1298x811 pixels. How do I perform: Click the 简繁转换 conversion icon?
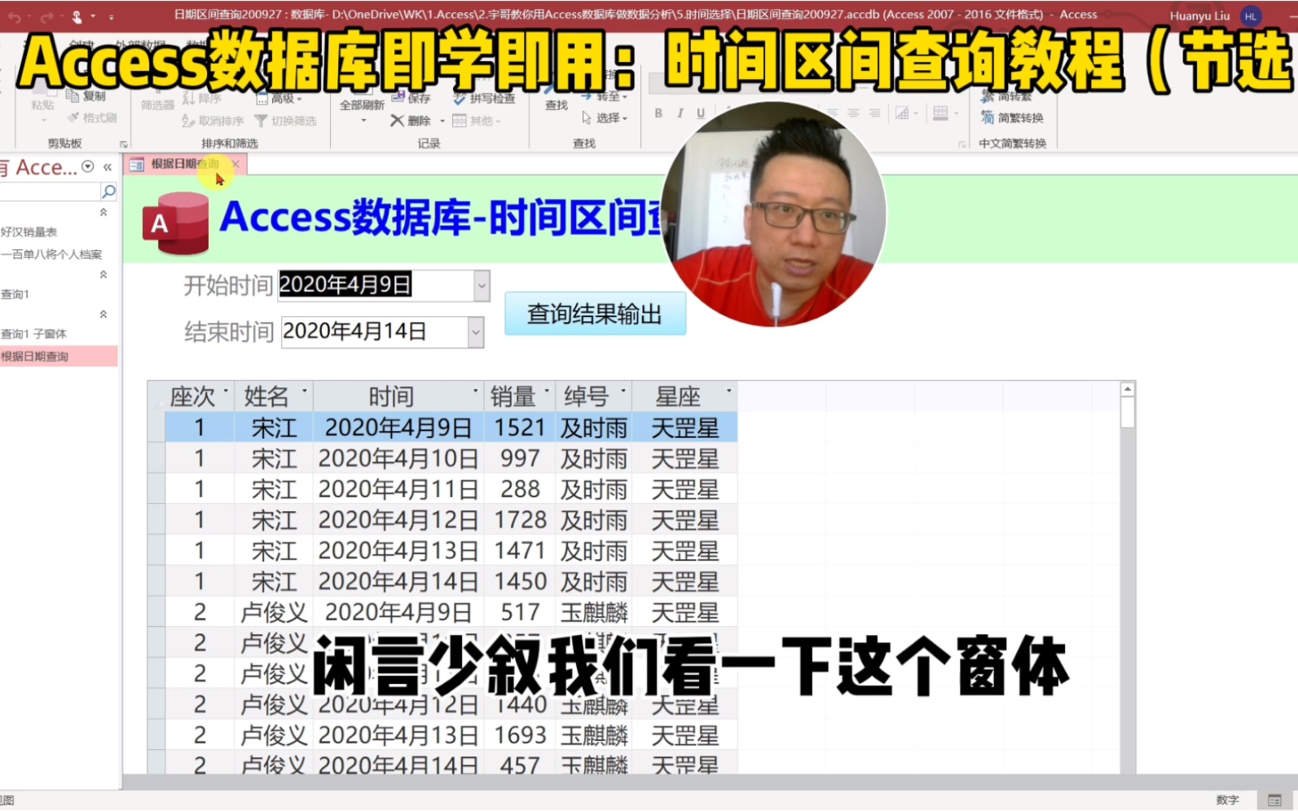tap(988, 118)
